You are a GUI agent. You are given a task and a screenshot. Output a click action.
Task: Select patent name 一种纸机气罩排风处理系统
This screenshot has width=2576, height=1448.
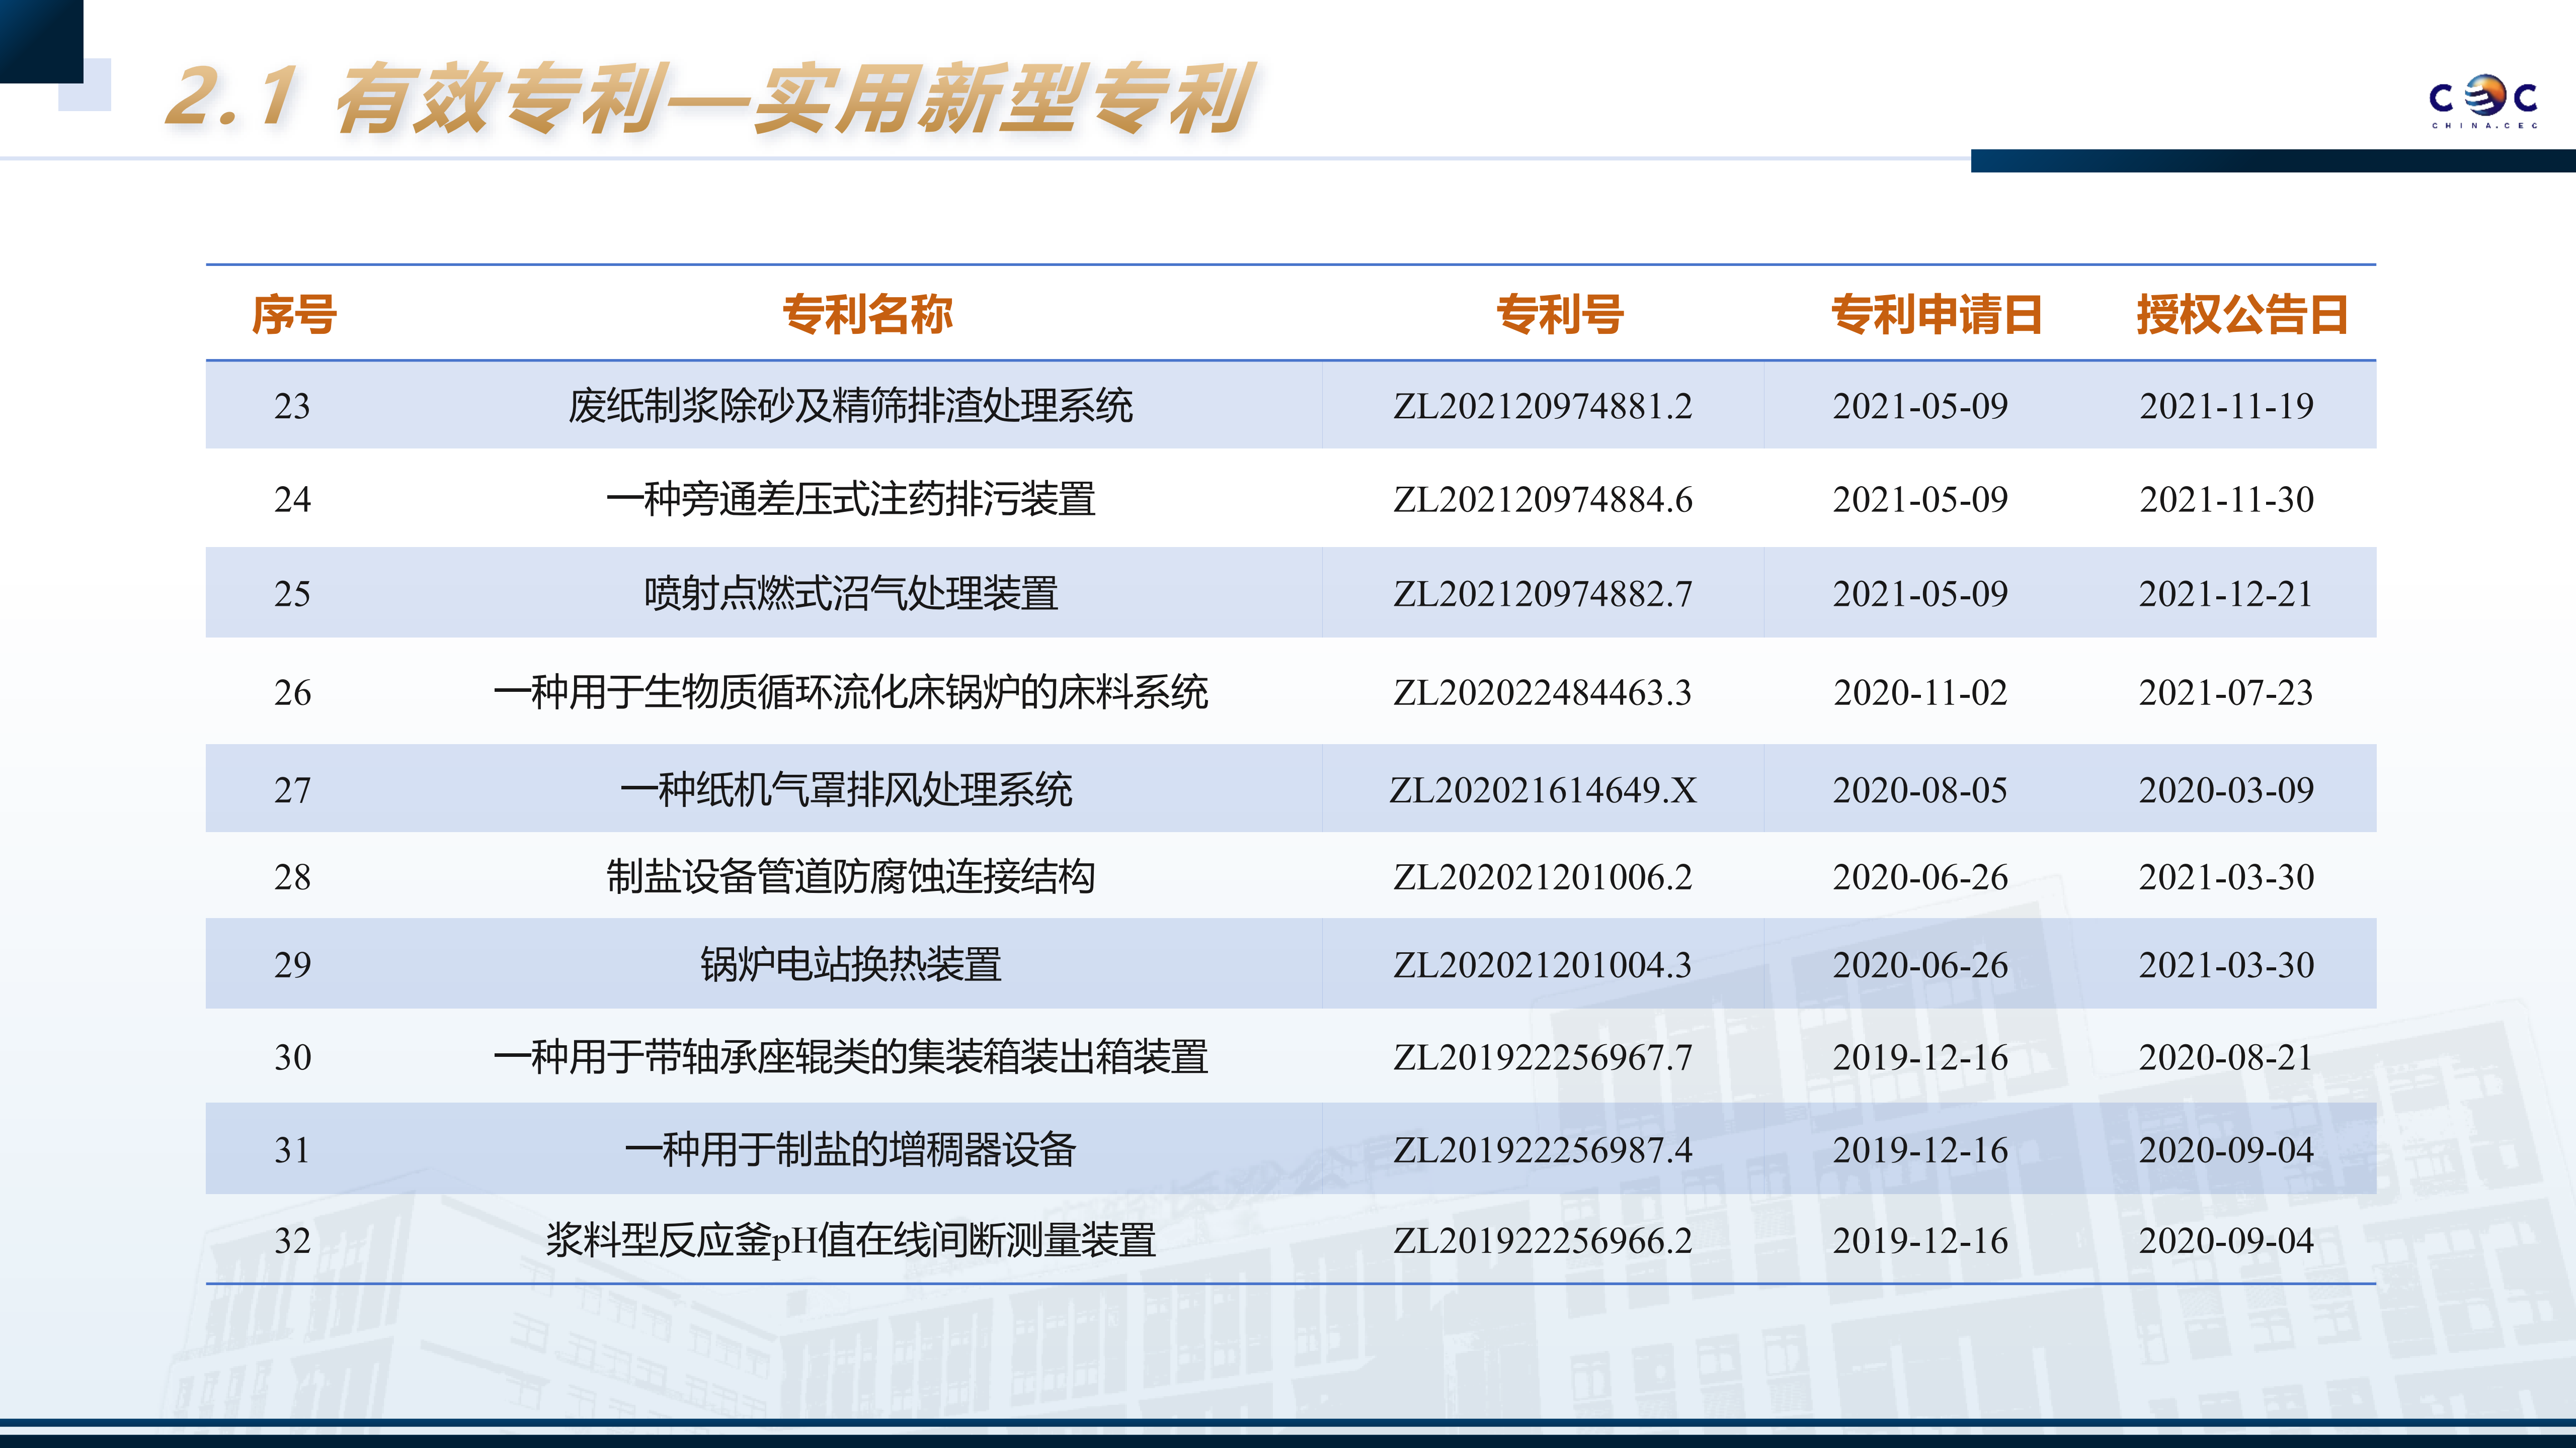tap(846, 790)
